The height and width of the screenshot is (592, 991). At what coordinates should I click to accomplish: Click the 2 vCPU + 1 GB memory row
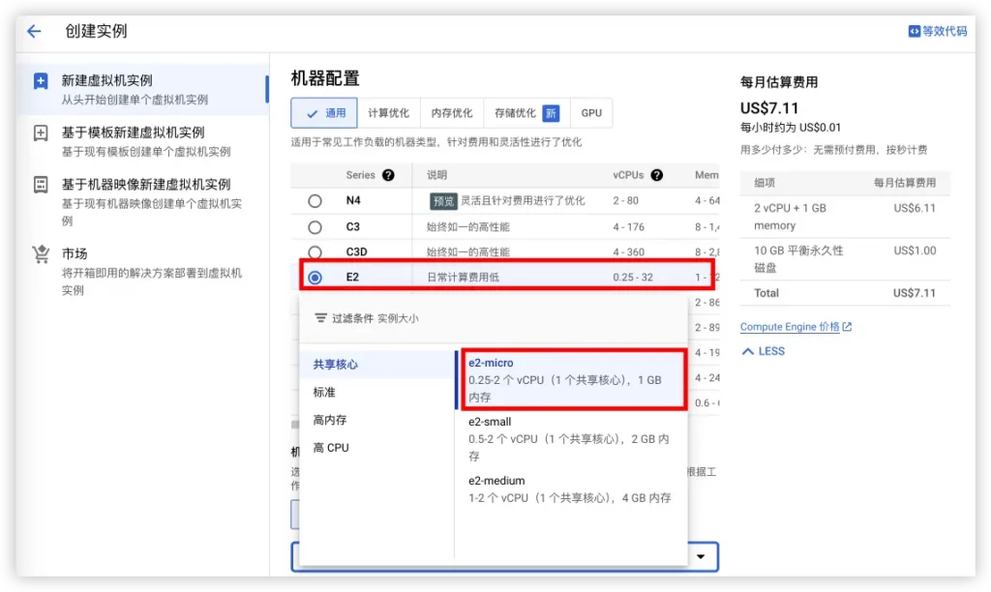(844, 217)
